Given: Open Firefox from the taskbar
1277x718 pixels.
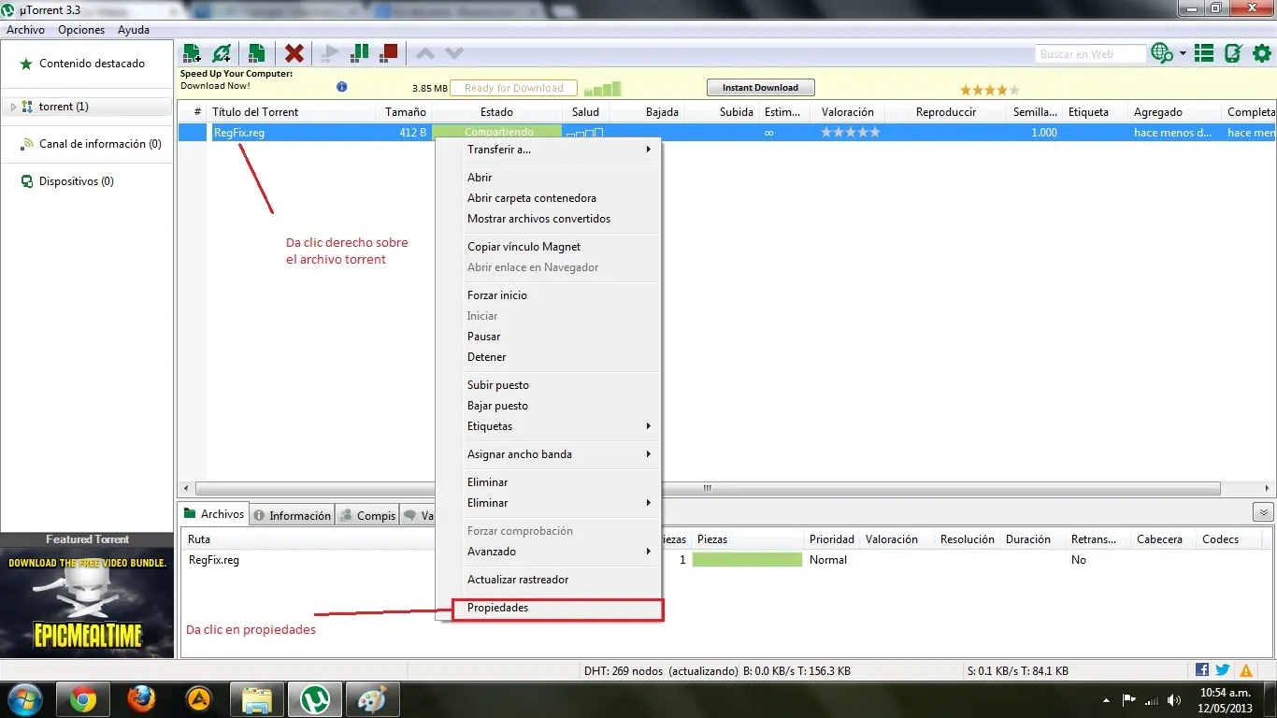Looking at the screenshot, I should tap(140, 699).
